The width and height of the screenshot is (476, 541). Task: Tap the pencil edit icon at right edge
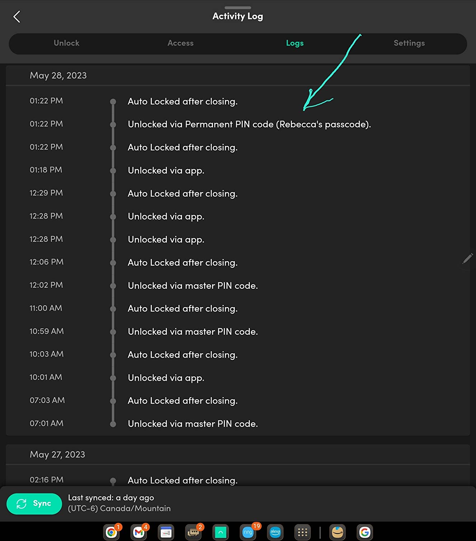click(x=467, y=258)
